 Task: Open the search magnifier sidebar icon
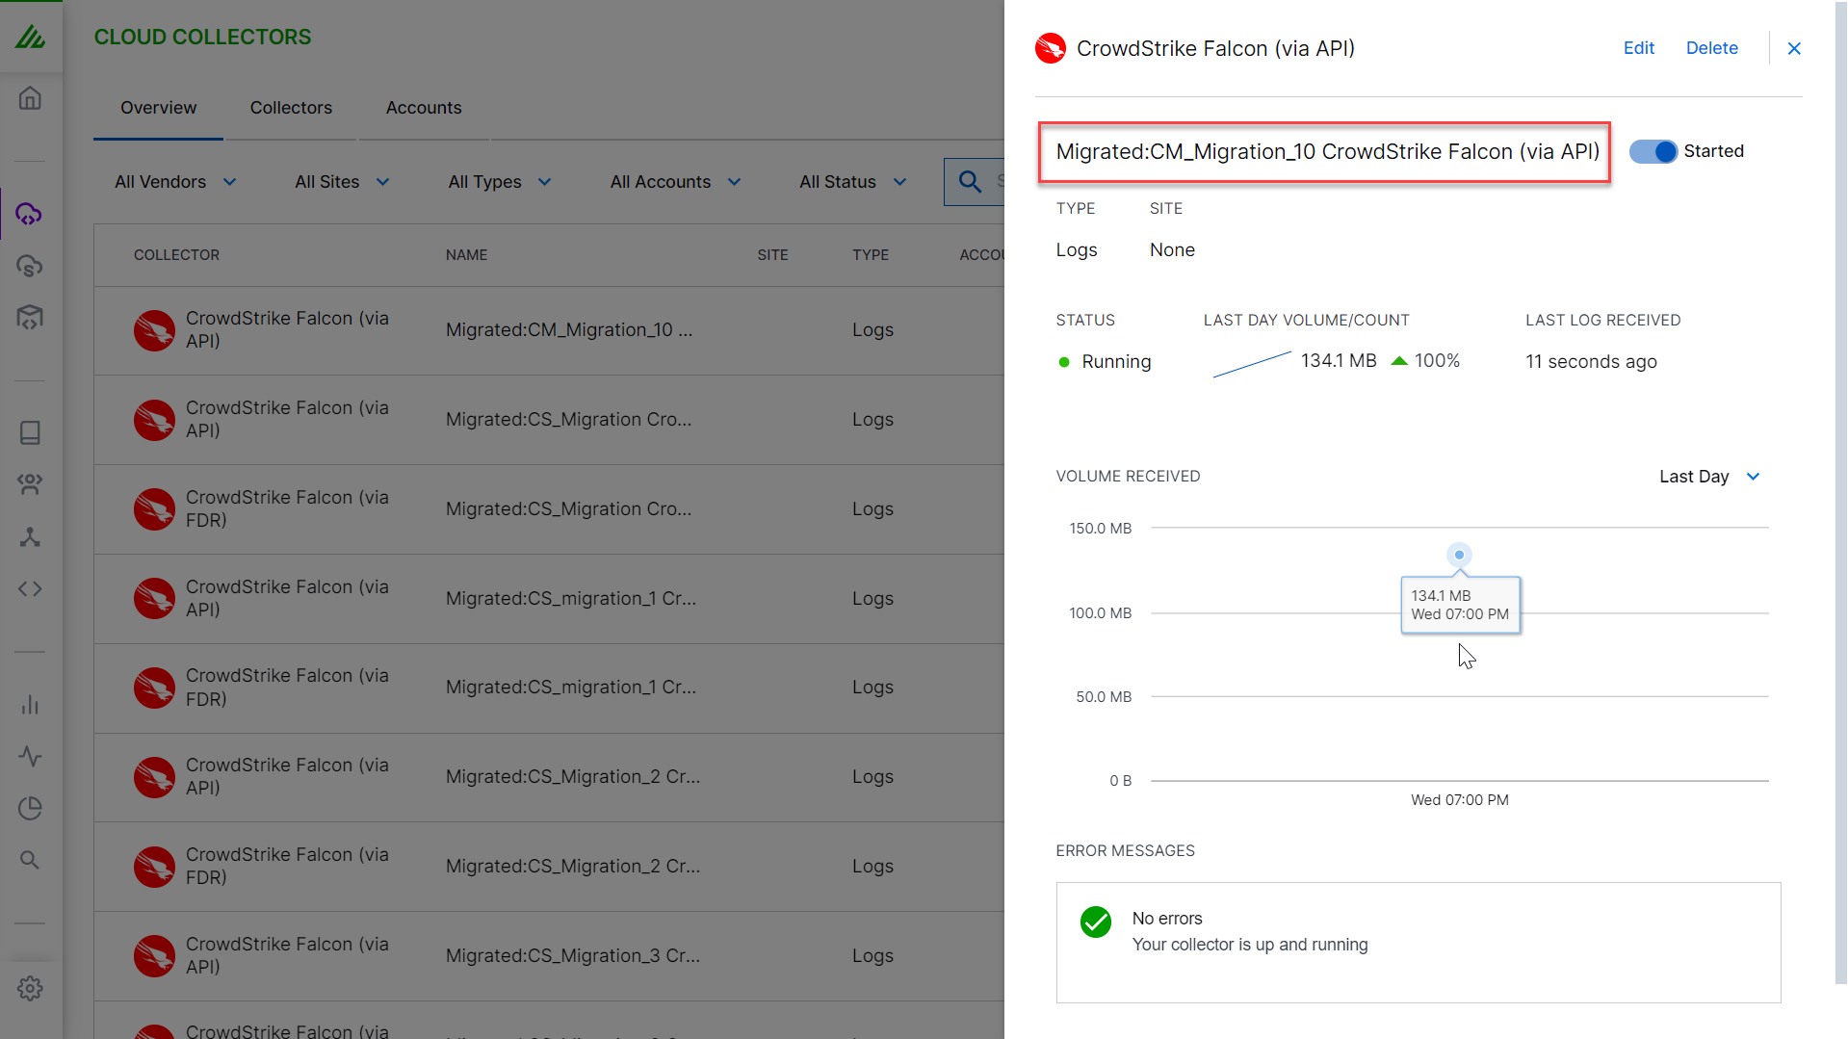(30, 860)
